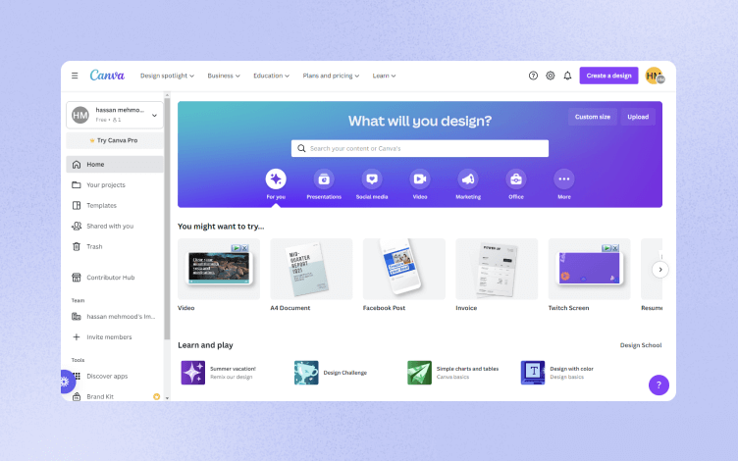Open the hamburger menu icon
This screenshot has width=738, height=461.
click(75, 76)
